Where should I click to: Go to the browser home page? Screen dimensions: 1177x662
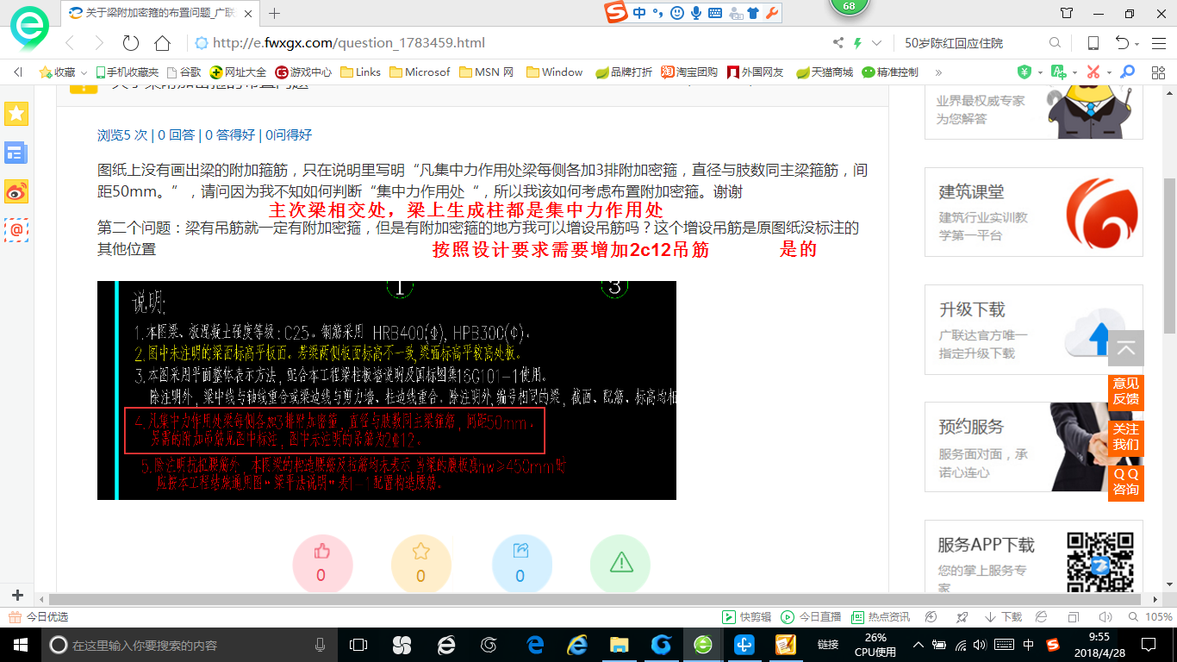162,43
